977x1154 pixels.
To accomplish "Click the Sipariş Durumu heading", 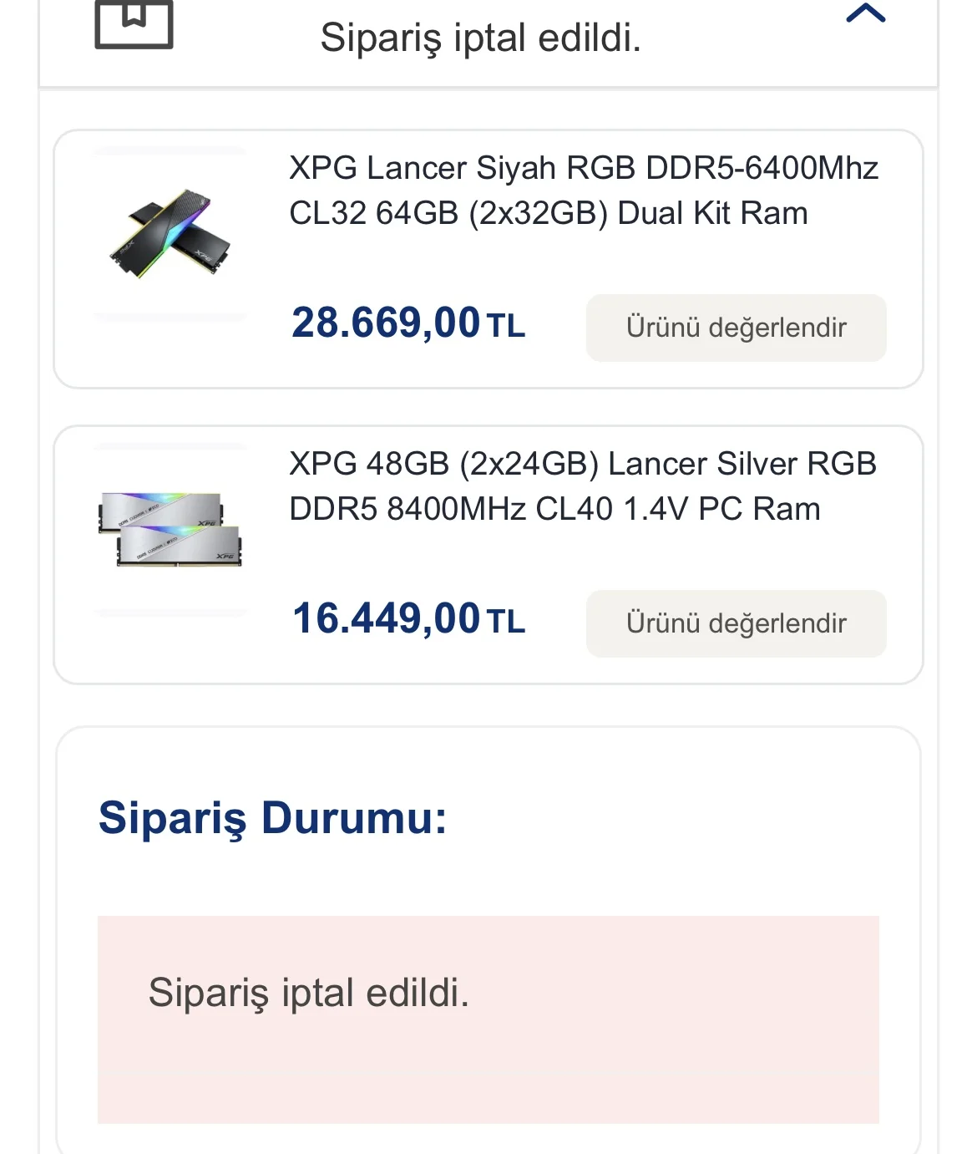I will [272, 818].
